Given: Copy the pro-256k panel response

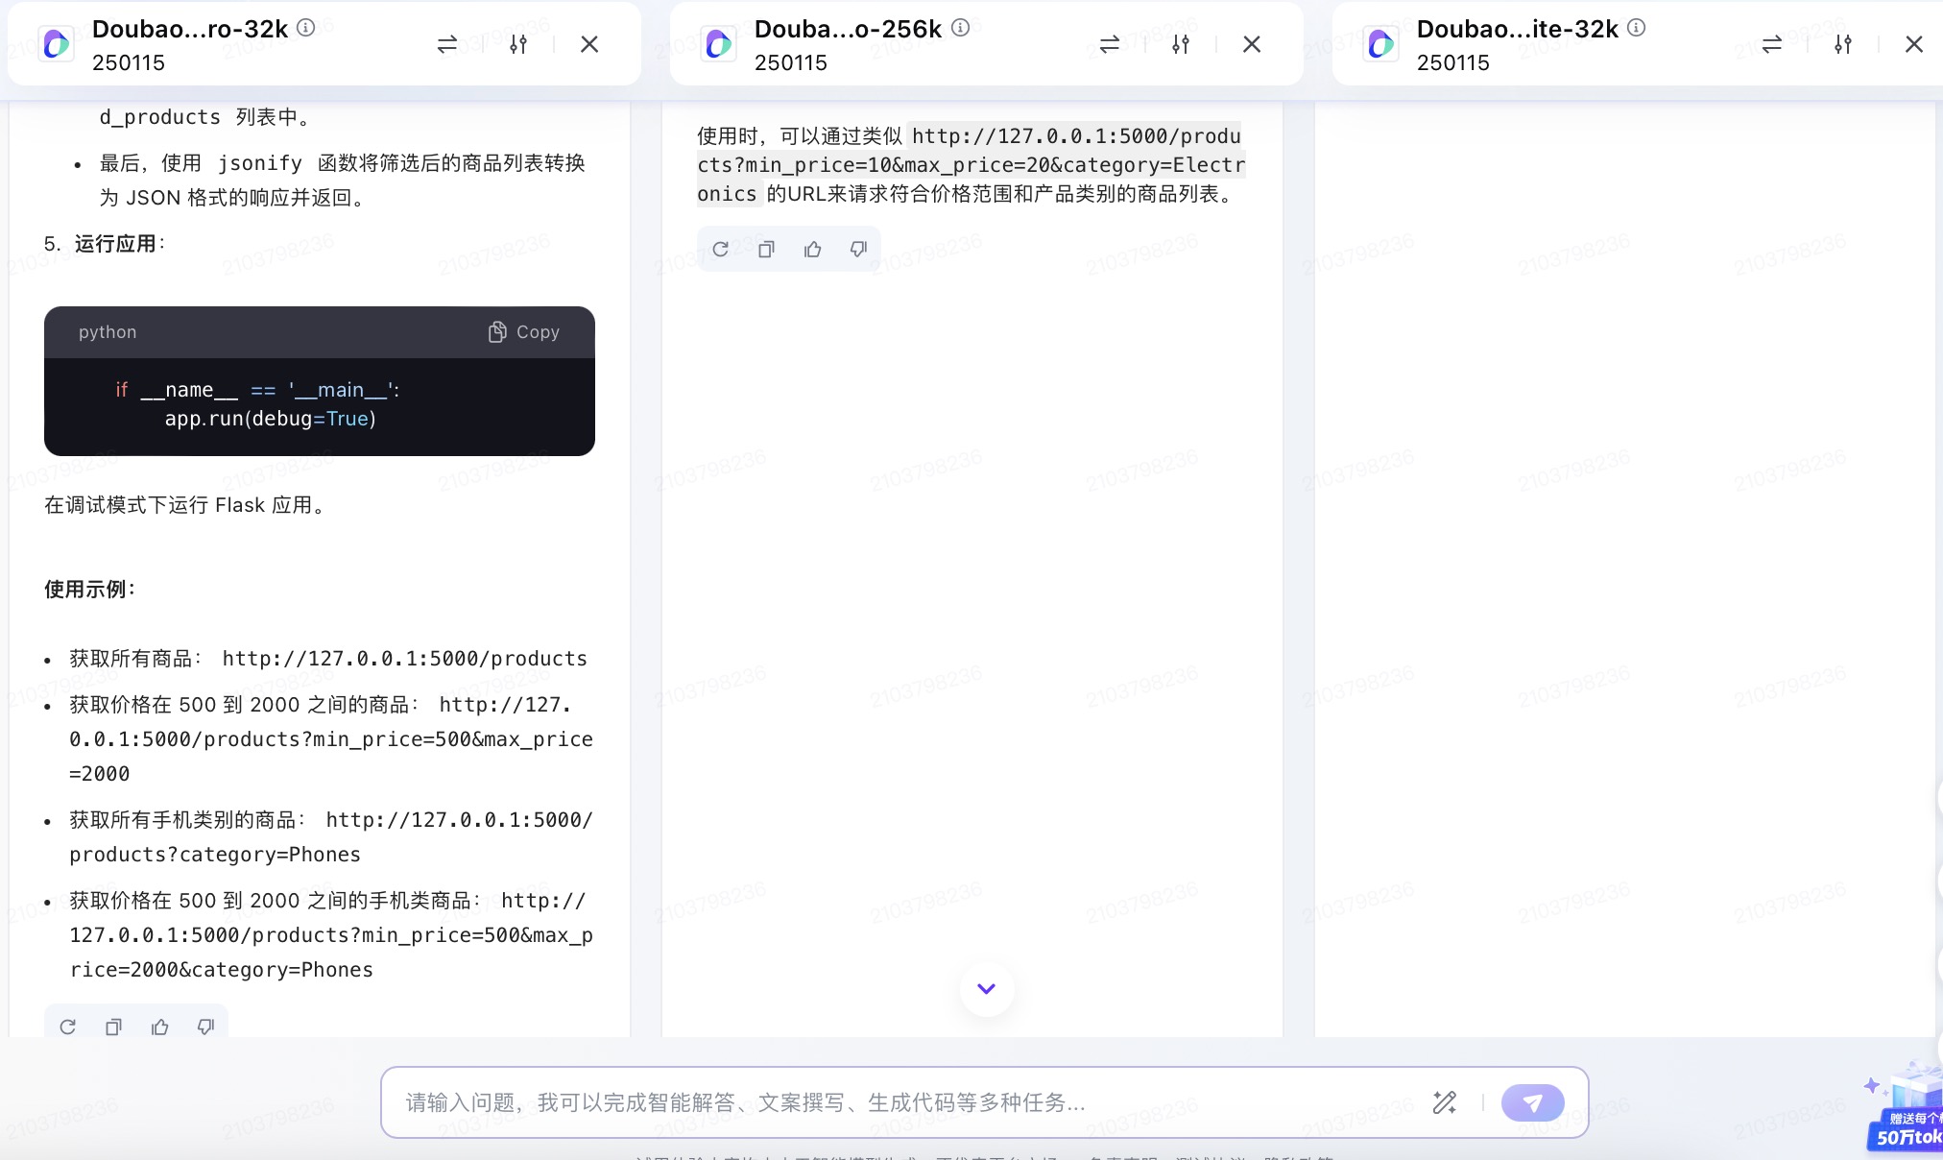Looking at the screenshot, I should click(766, 250).
